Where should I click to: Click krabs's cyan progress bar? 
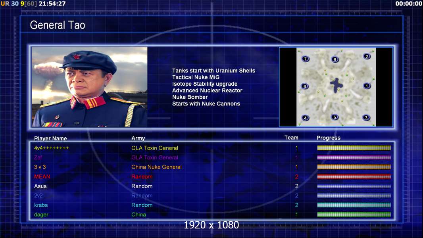pyautogui.click(x=354, y=205)
